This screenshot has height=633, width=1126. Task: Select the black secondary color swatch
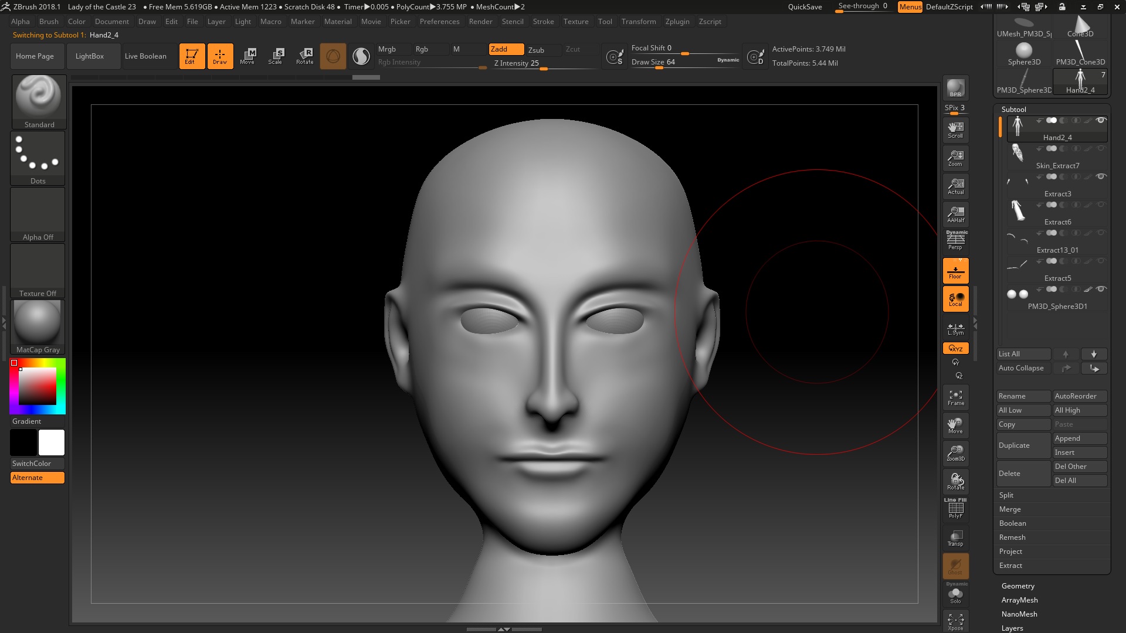click(23, 443)
